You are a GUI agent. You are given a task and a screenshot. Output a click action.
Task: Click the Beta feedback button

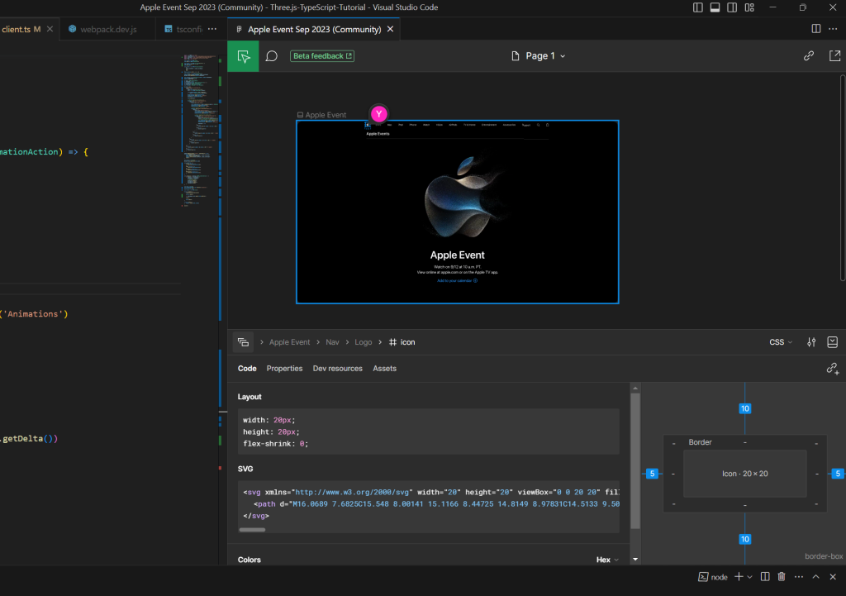coord(322,56)
